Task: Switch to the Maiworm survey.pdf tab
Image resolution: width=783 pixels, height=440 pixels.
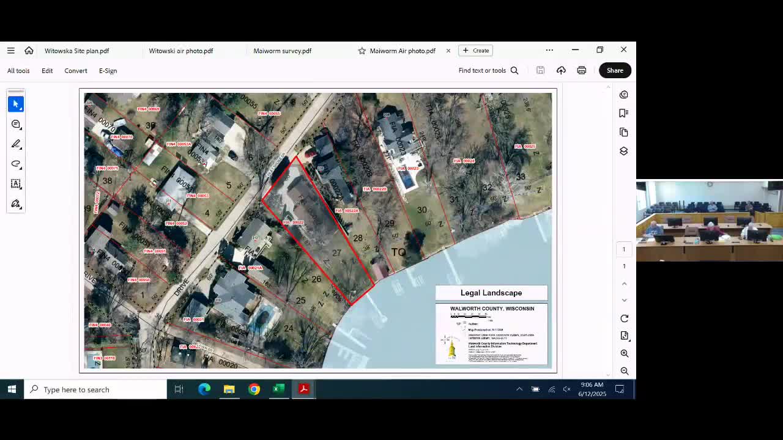Action: pyautogui.click(x=282, y=51)
